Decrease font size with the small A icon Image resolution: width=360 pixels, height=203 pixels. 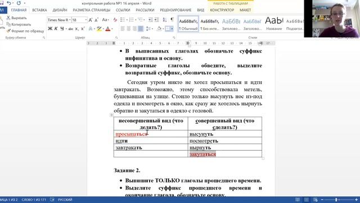click(x=96, y=20)
